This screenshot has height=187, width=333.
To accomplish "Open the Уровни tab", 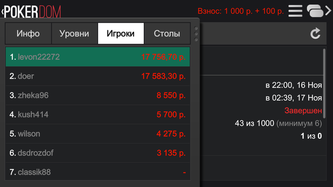I will click(x=74, y=34).
